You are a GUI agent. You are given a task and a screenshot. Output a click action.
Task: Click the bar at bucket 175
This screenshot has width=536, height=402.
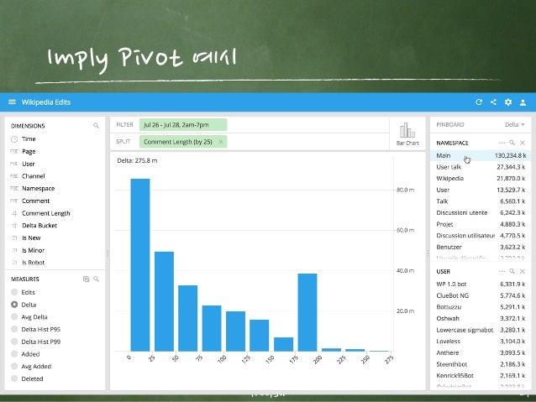click(307, 312)
